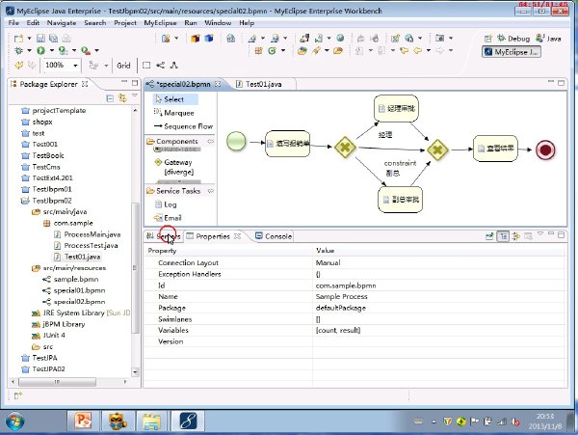The height and width of the screenshot is (435, 578).
Task: Select the red end event node
Action: point(545,150)
